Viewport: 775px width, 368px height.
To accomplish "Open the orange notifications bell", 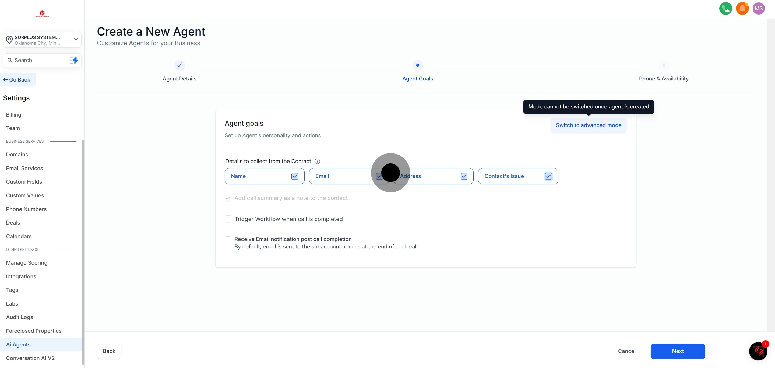I will [742, 8].
